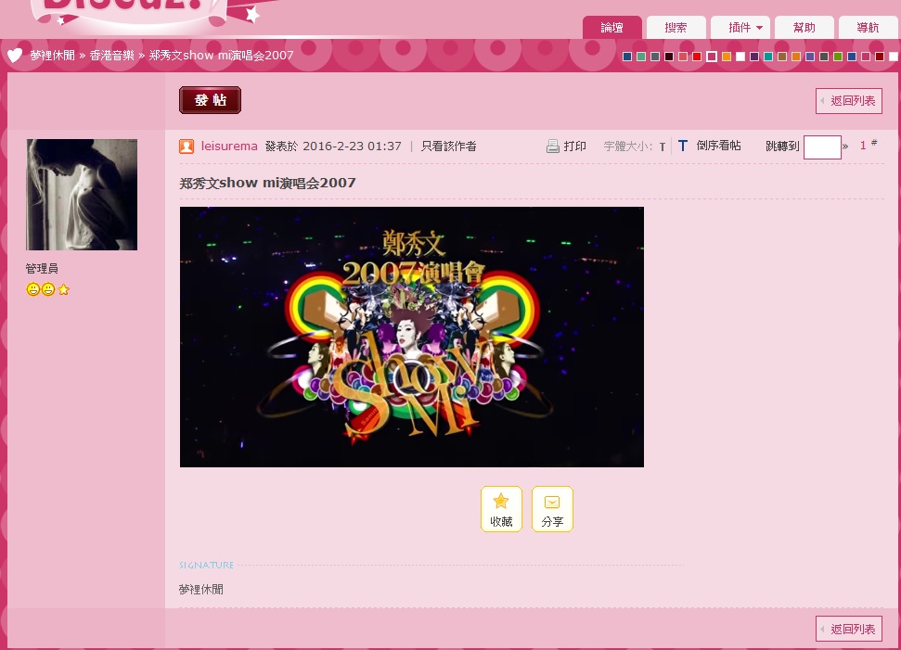Image resolution: width=901 pixels, height=650 pixels.
Task: Click the 管理員 label
Action: click(x=42, y=268)
